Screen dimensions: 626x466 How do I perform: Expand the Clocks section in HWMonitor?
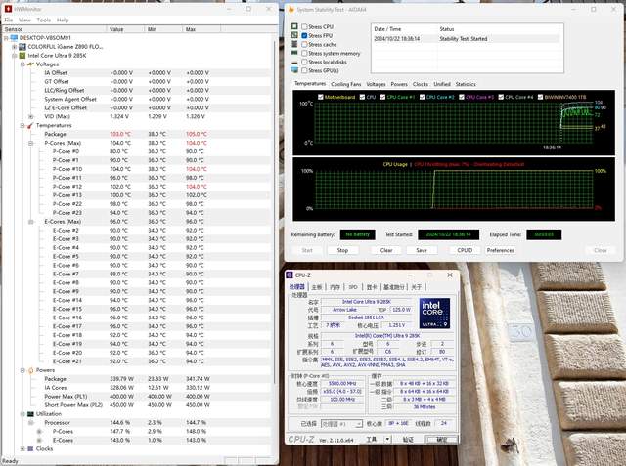pos(22,448)
